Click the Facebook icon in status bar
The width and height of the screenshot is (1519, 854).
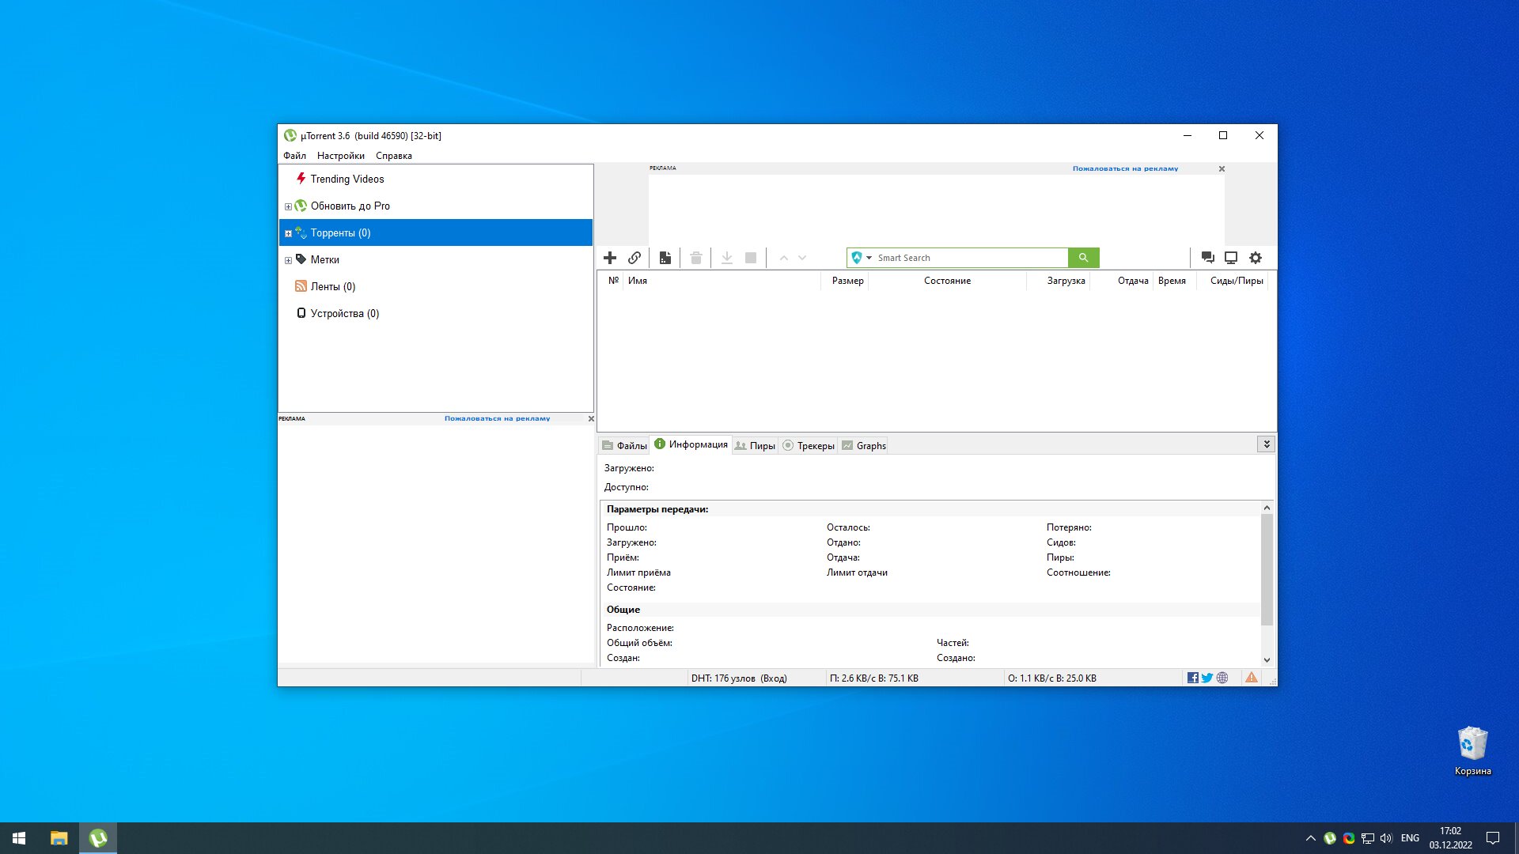[1192, 678]
